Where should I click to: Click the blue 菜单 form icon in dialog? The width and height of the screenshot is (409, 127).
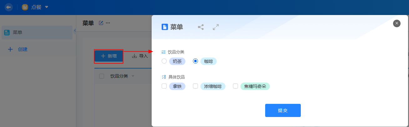[x=164, y=27]
